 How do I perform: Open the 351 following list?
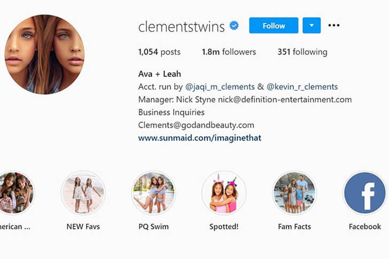tap(302, 52)
